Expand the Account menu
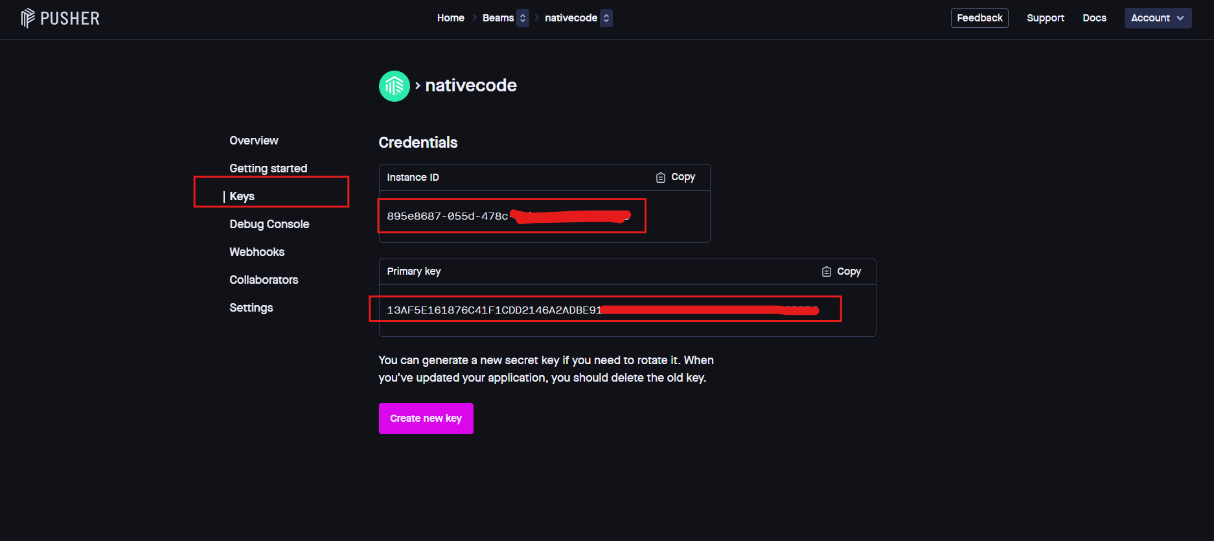 pyautogui.click(x=1157, y=18)
